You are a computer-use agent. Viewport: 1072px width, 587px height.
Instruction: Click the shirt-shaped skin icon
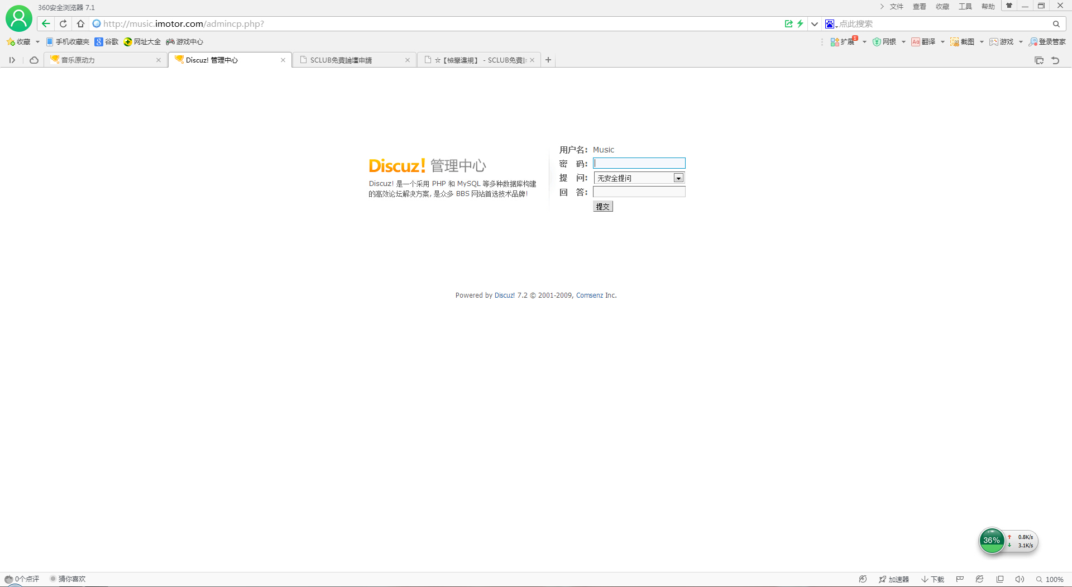tap(1009, 6)
